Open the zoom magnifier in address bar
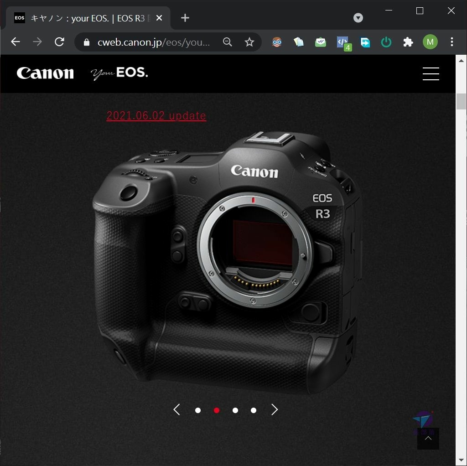This screenshot has height=466, width=467. point(227,42)
